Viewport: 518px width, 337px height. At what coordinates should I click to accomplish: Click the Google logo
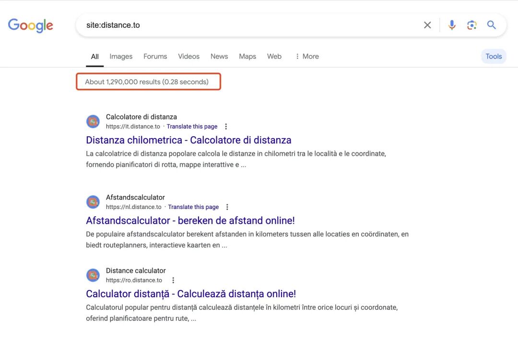tap(30, 25)
